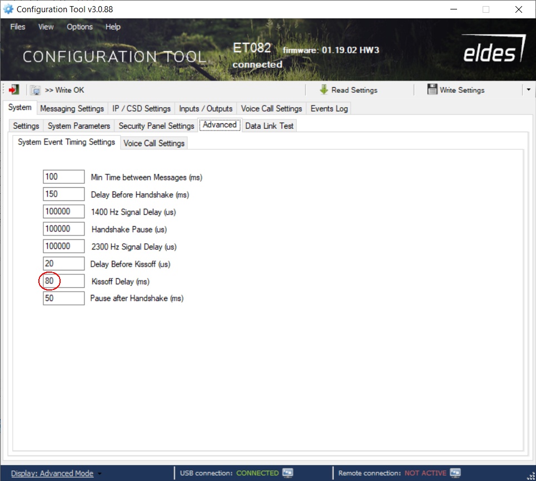Click the USB connection monitor icon
This screenshot has height=481, width=536.
287,473
